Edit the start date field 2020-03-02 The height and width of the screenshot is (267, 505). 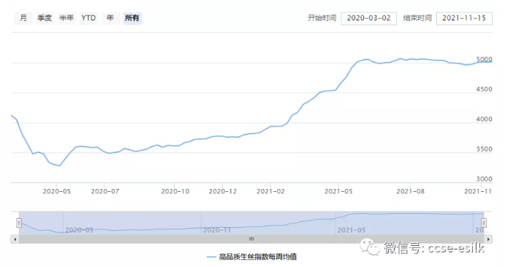coord(369,18)
